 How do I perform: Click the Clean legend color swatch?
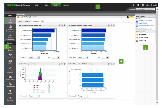(x=35, y=89)
